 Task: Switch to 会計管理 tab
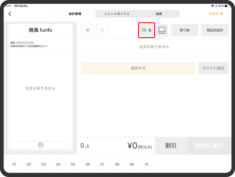(x=75, y=14)
